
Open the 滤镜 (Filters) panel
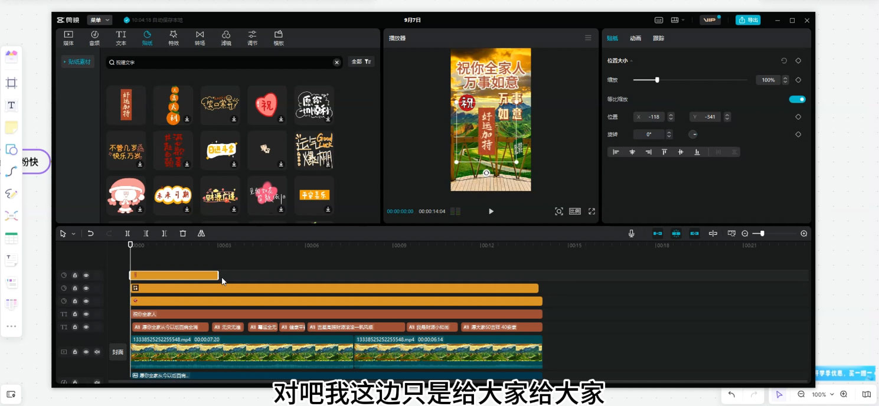tap(226, 38)
